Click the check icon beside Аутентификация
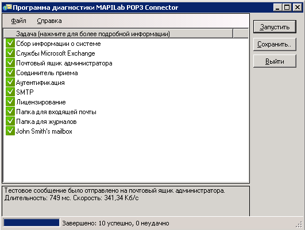 point(10,82)
